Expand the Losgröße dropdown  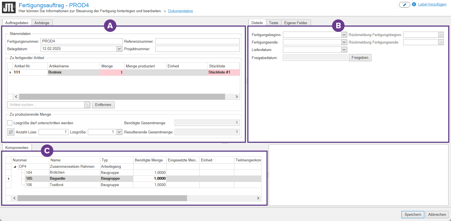click(119, 132)
